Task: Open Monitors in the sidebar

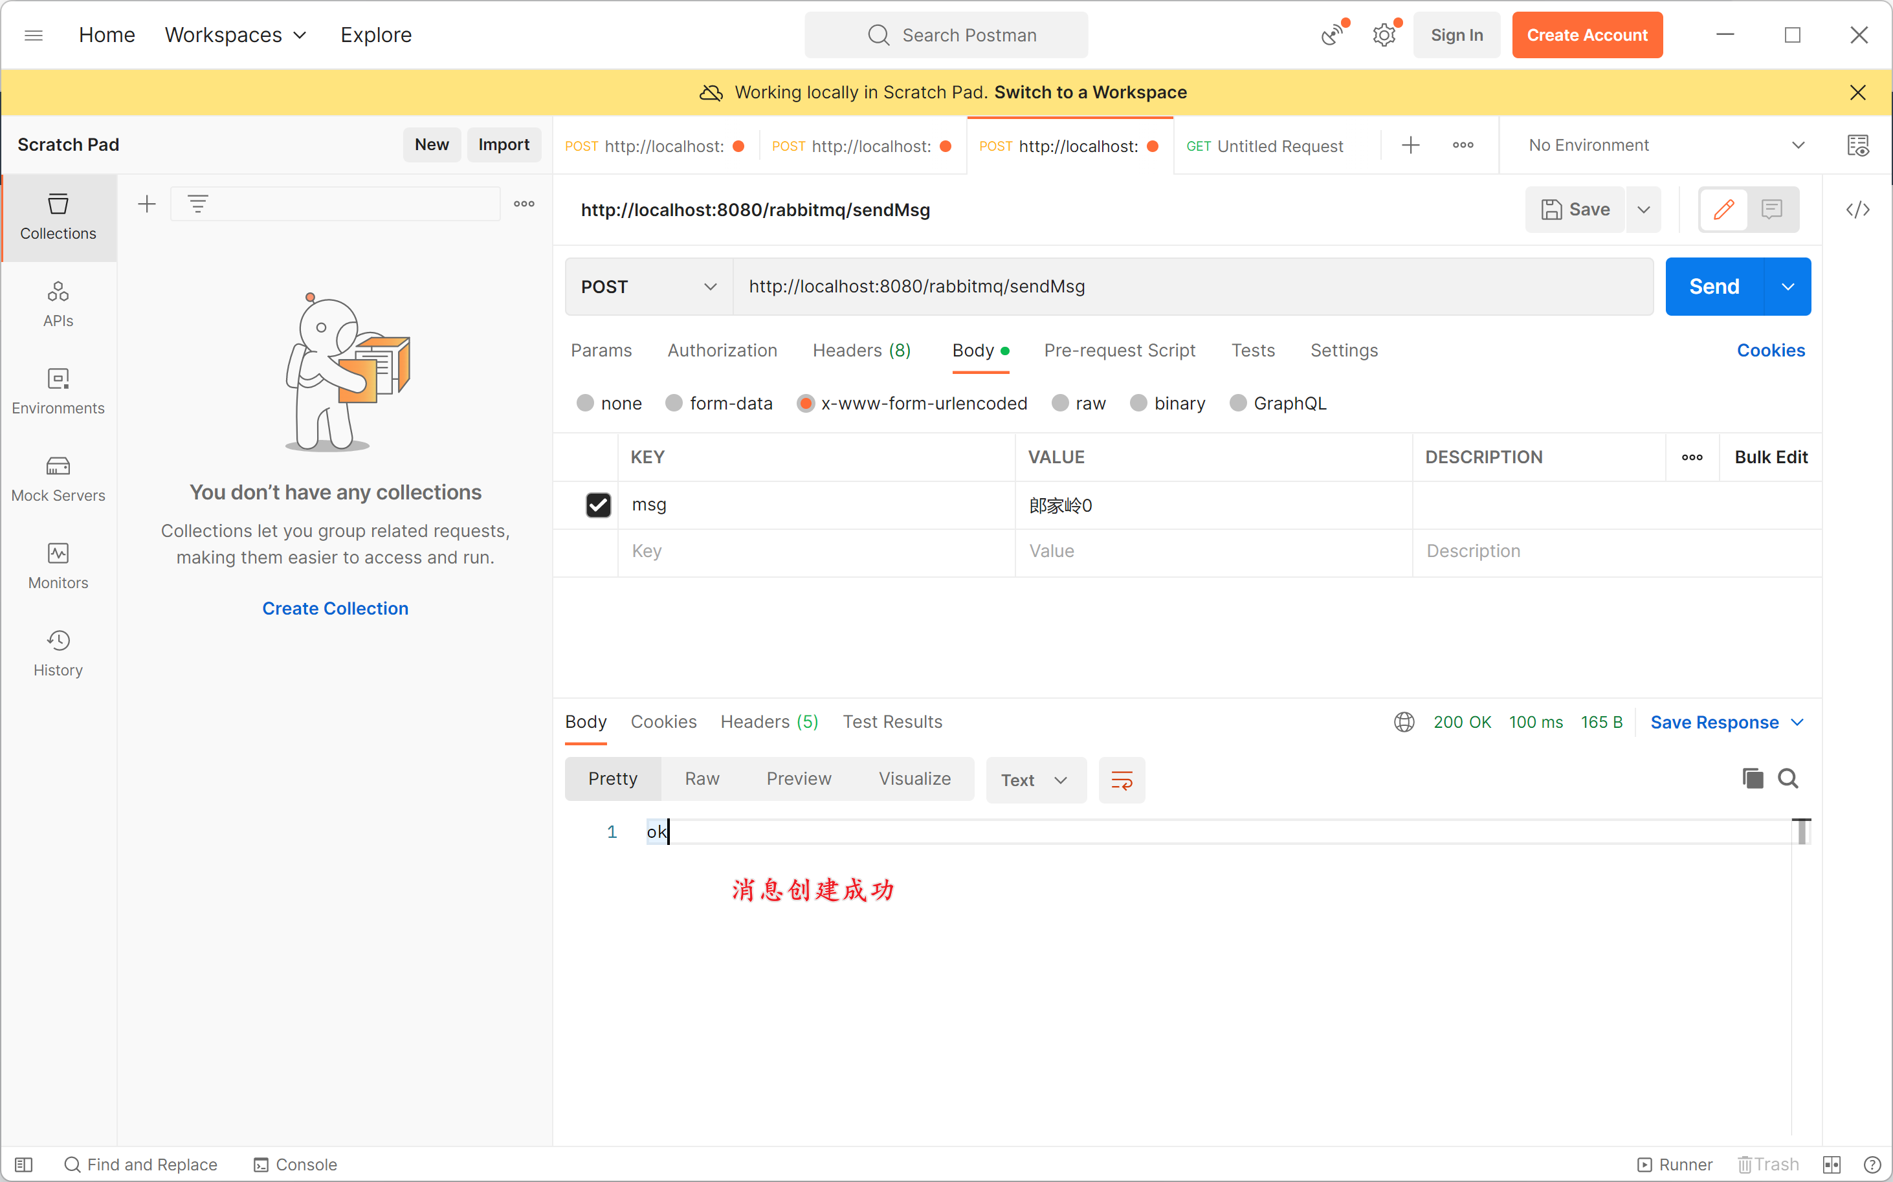Action: [59, 567]
